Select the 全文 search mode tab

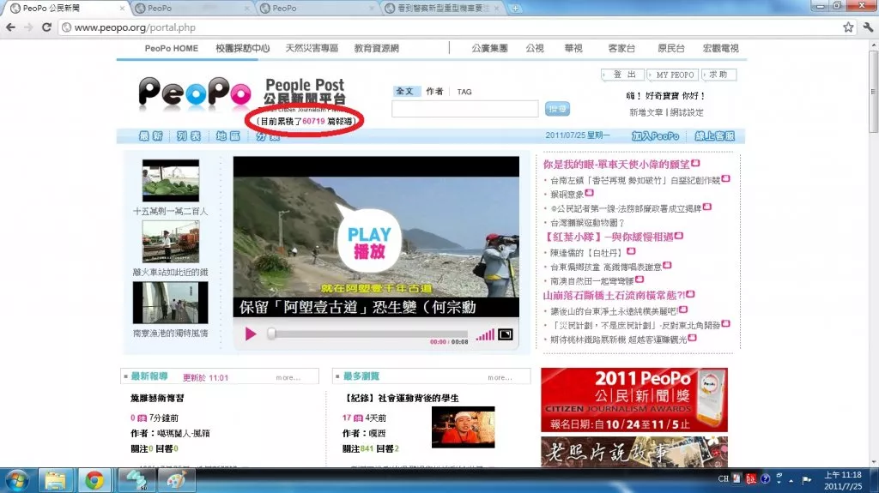click(x=404, y=92)
